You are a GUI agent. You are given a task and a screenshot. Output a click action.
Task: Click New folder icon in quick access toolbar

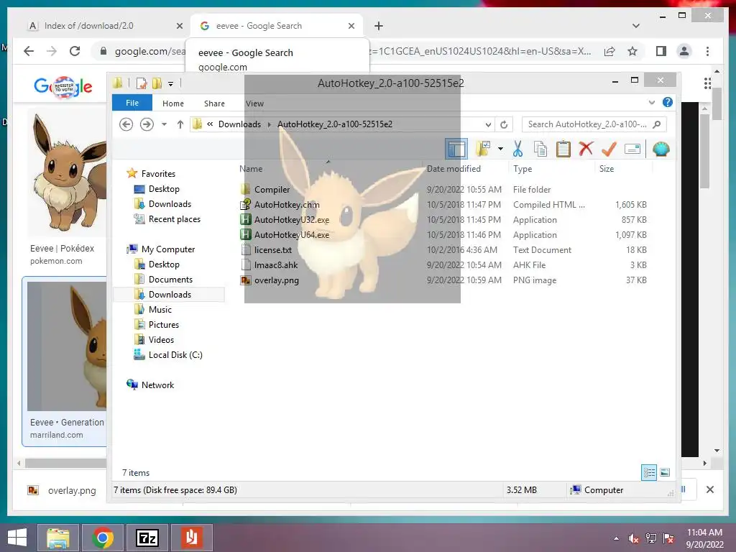point(157,83)
